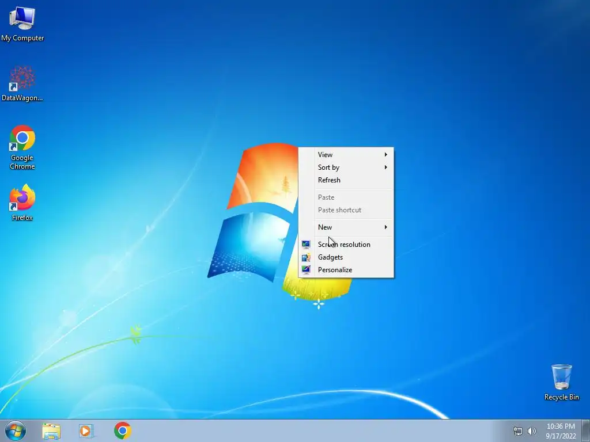Image resolution: width=590 pixels, height=442 pixels.
Task: Select the Google Chrome desktop shortcut
Action: click(22, 147)
